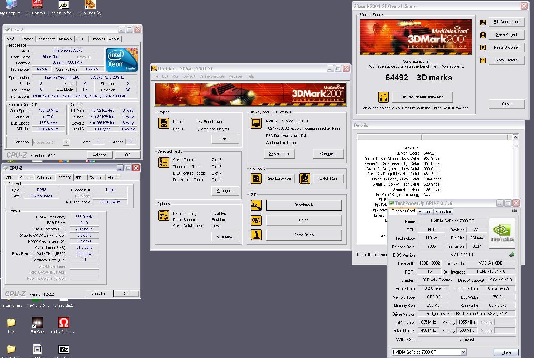Click the Selected Tests checklist icon
The image size is (534, 358).
164,162
